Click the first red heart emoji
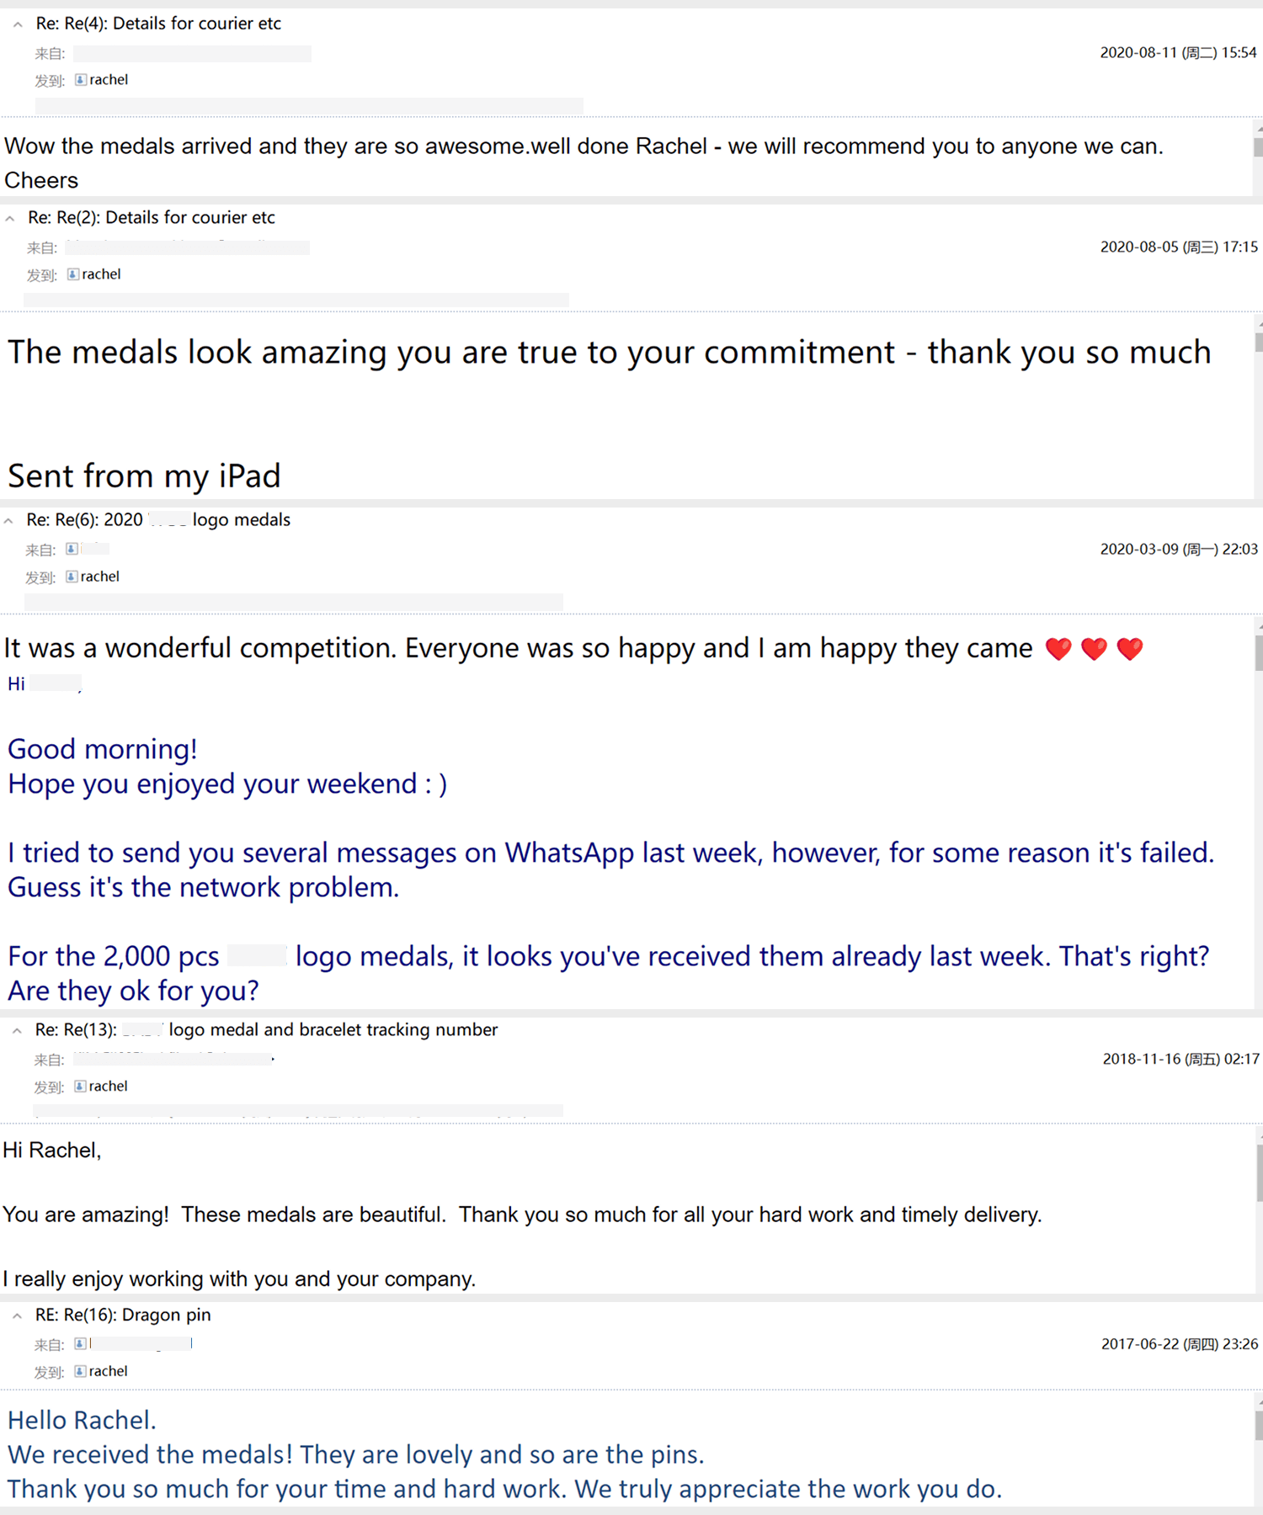 click(x=1058, y=649)
